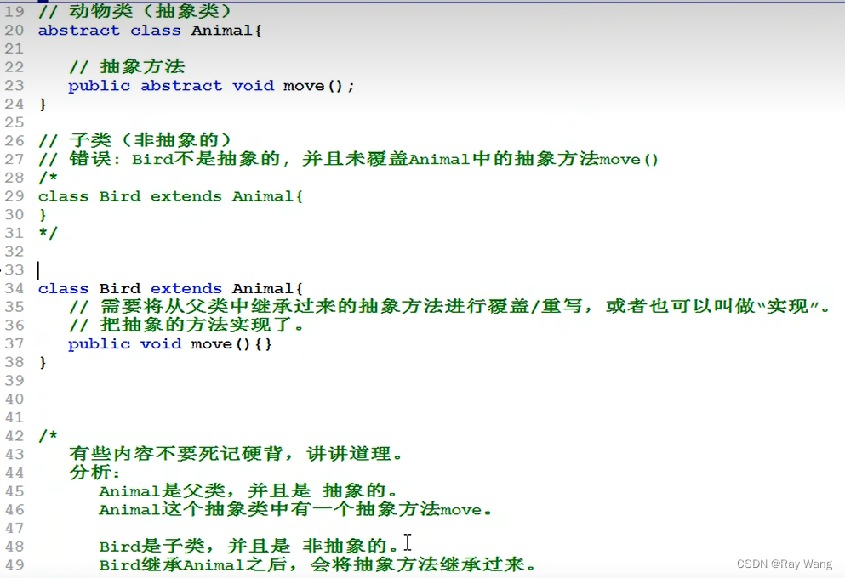
Task: Click the comment beginning '// 需要将从父类中继承过来'
Action: [449, 306]
